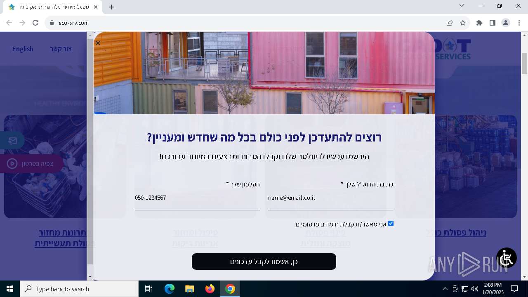Click the page scrollbar up arrow
The width and height of the screenshot is (528, 297).
point(525,35)
